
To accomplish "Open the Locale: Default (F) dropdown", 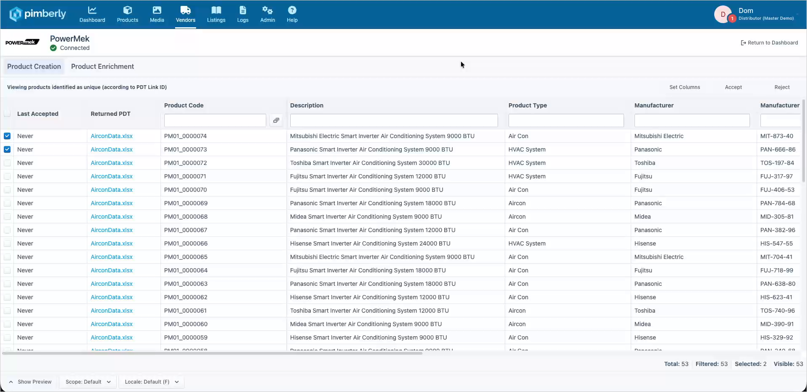I will 152,382.
